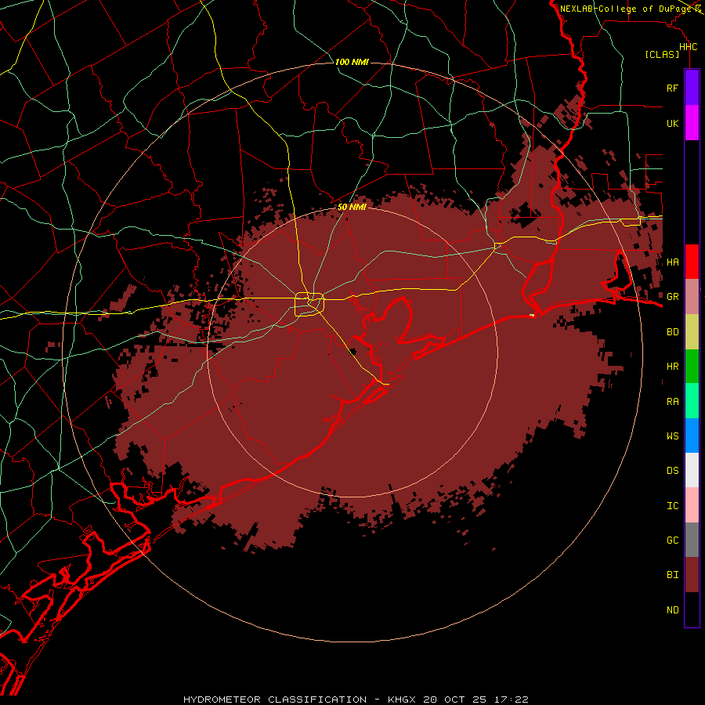The width and height of the screenshot is (705, 705).
Task: Click the 'BI' legend label
Action: point(673,575)
